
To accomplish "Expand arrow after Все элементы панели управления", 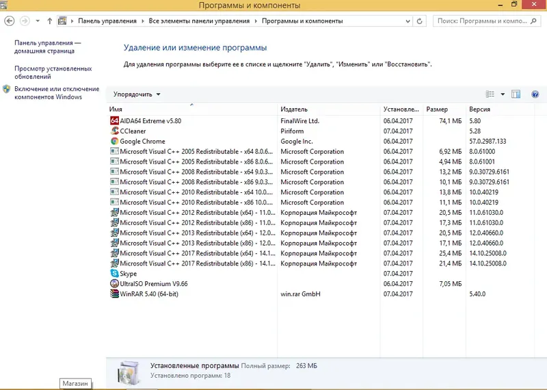I will (x=256, y=21).
